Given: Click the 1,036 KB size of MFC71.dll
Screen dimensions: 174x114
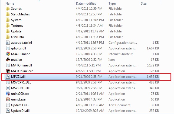Looking at the screenshot, I should (153, 77).
